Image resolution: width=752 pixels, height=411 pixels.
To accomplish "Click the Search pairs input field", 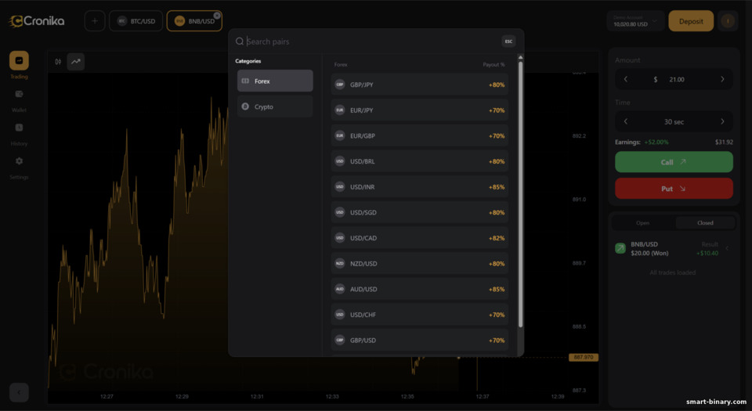I will (x=368, y=41).
